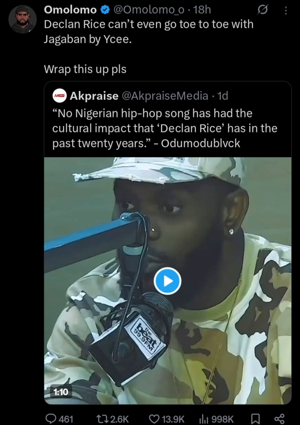Open the three-dot more options menu
300x425 pixels.
tap(285, 10)
